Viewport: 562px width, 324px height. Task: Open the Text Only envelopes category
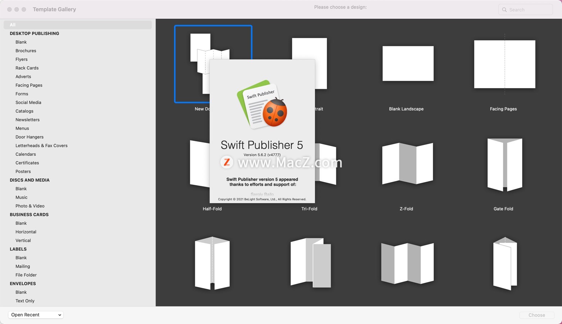click(25, 301)
